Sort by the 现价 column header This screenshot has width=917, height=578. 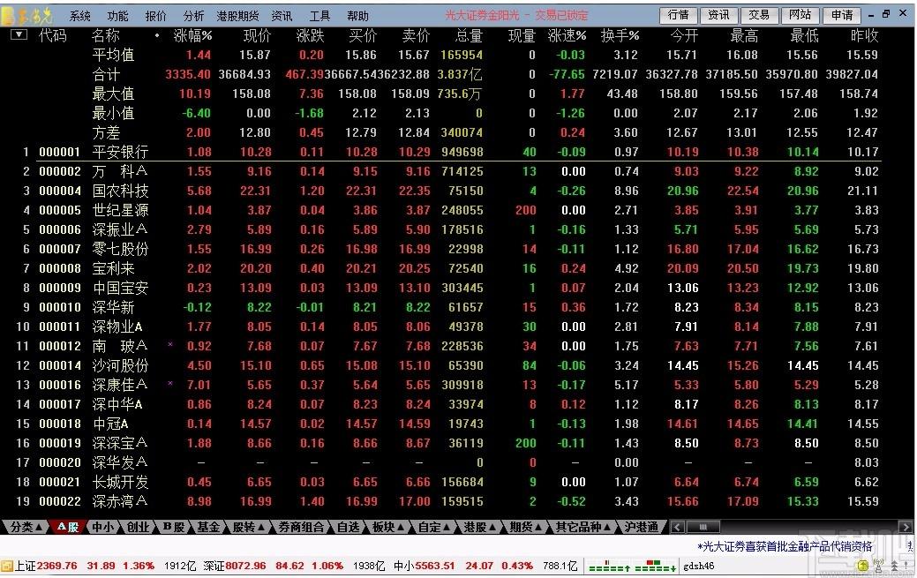[x=257, y=36]
